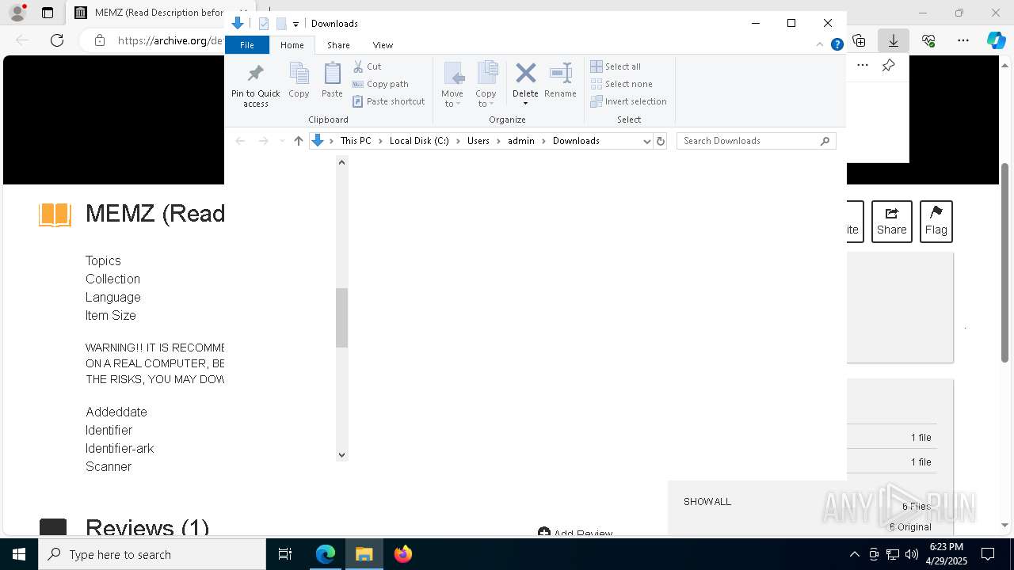Click Add Review link
This screenshot has width=1014, height=570.
click(575, 534)
